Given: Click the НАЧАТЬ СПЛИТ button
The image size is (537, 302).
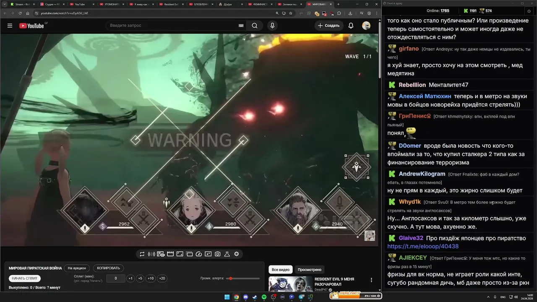Looking at the screenshot, I should [25, 279].
